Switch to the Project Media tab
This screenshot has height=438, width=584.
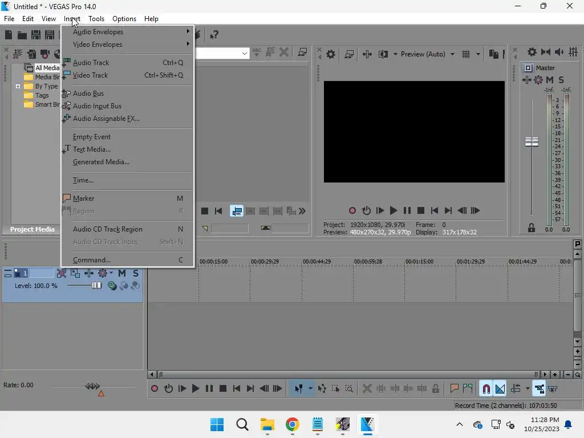click(32, 229)
